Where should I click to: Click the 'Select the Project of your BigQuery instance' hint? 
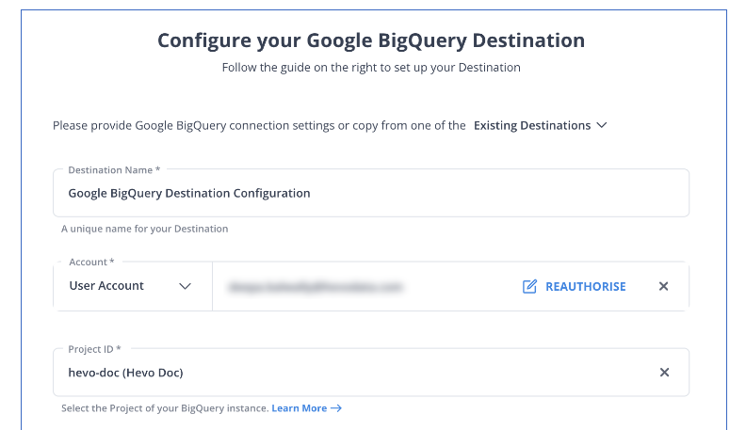(165, 408)
